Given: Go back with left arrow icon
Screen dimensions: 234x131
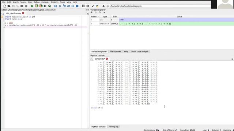Looking at the screenshot, I should click(x=103, y=6).
